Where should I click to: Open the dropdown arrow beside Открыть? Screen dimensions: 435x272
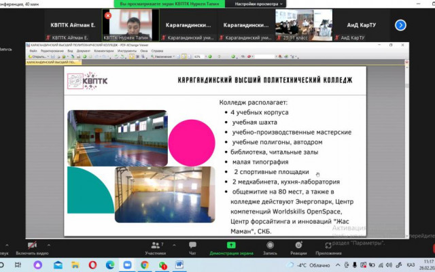pos(48,56)
